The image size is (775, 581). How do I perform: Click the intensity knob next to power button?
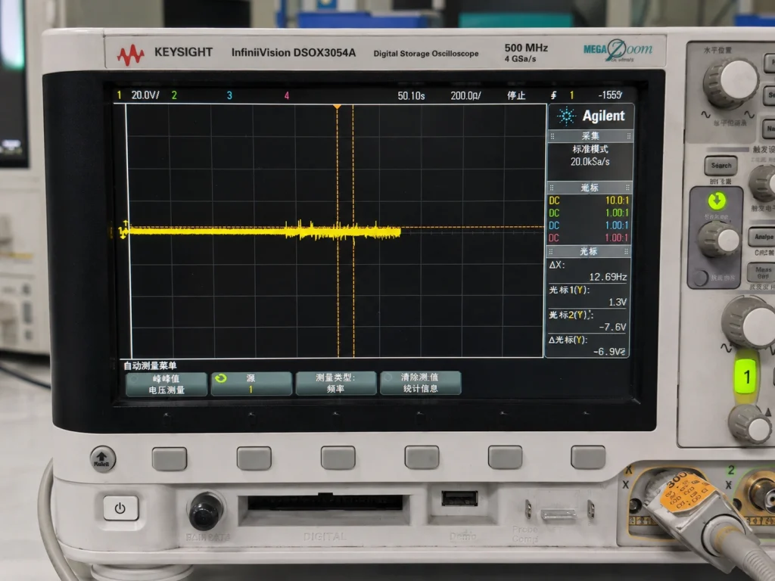206,511
